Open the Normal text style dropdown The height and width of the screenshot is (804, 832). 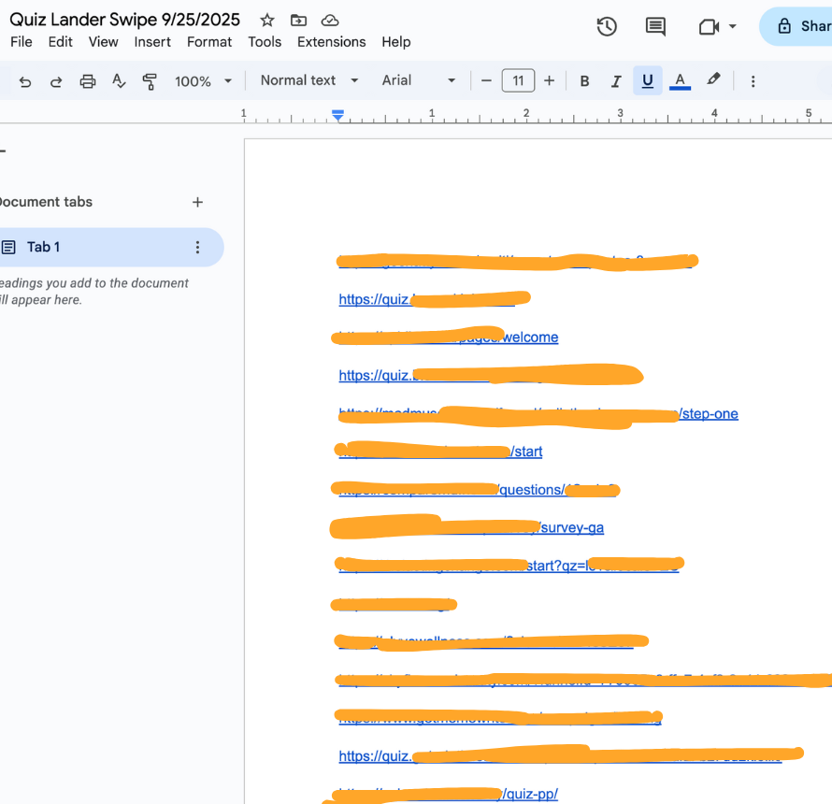coord(308,80)
